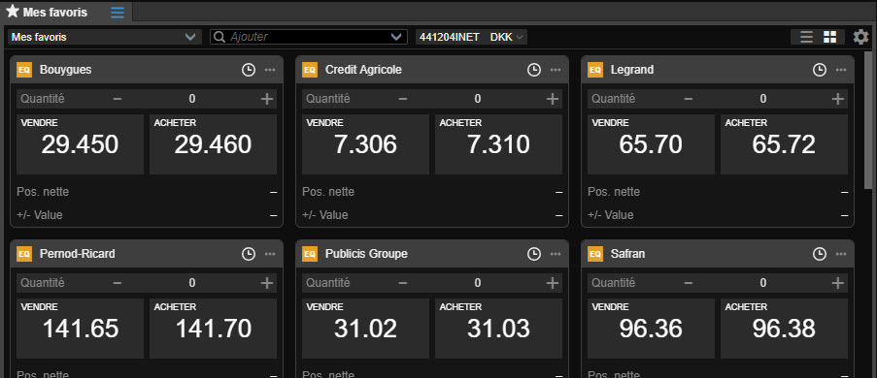Image resolution: width=877 pixels, height=378 pixels.
Task: Sell Pernod-Ricard at 141.65
Action: (x=80, y=329)
